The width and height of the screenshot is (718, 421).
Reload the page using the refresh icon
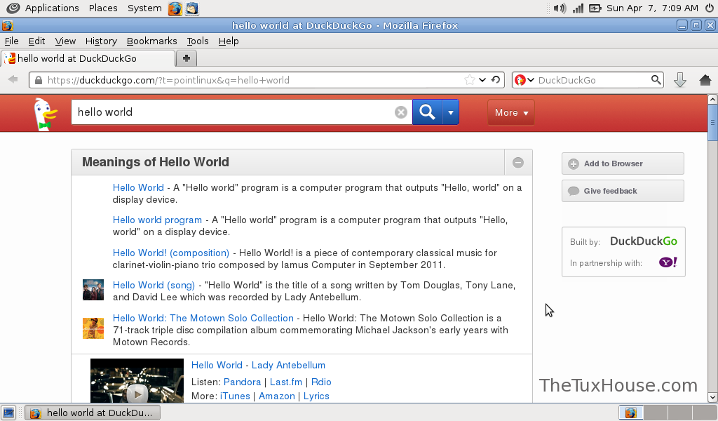coord(496,80)
